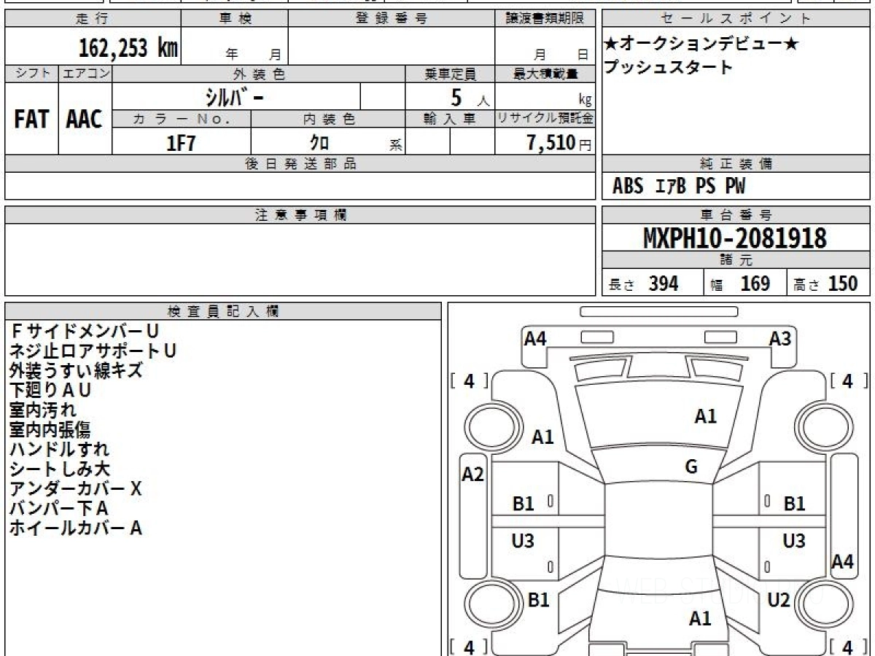Viewport: 875px width, 656px height.
Task: Select the mileage value 162,253 km
Action: click(128, 48)
